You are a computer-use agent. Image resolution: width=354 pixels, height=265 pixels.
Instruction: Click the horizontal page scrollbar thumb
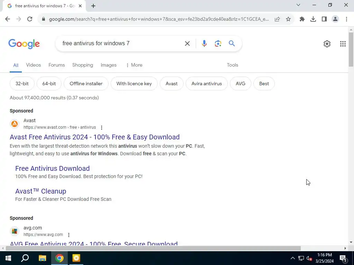click(x=153, y=248)
